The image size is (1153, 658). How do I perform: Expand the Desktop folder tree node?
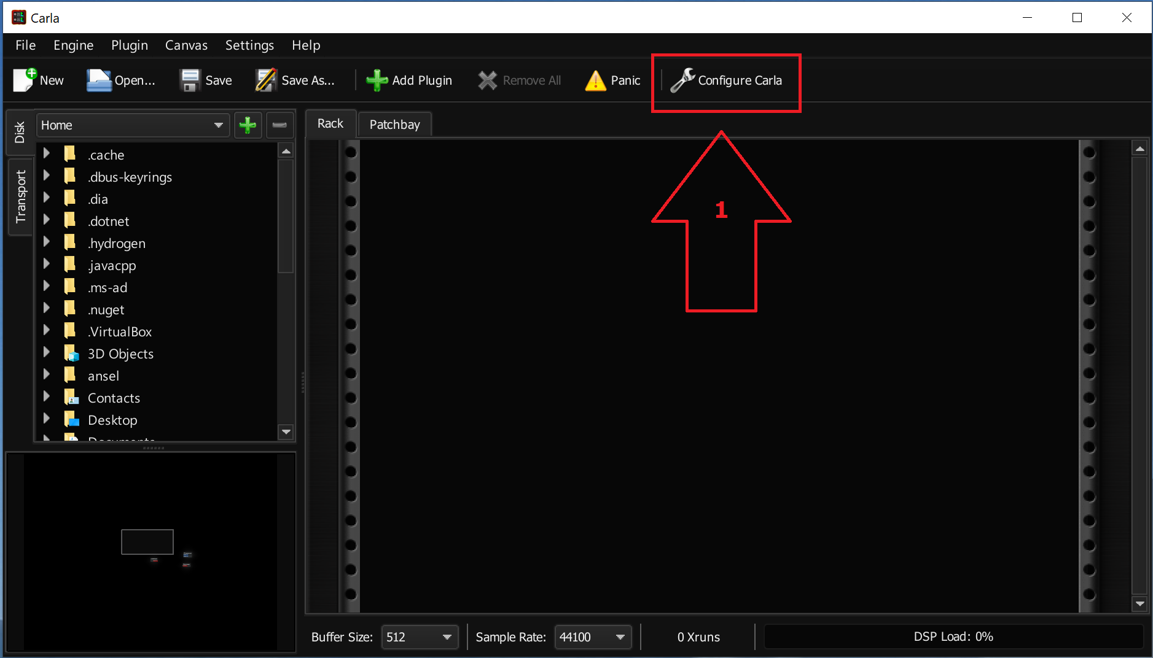[47, 419]
